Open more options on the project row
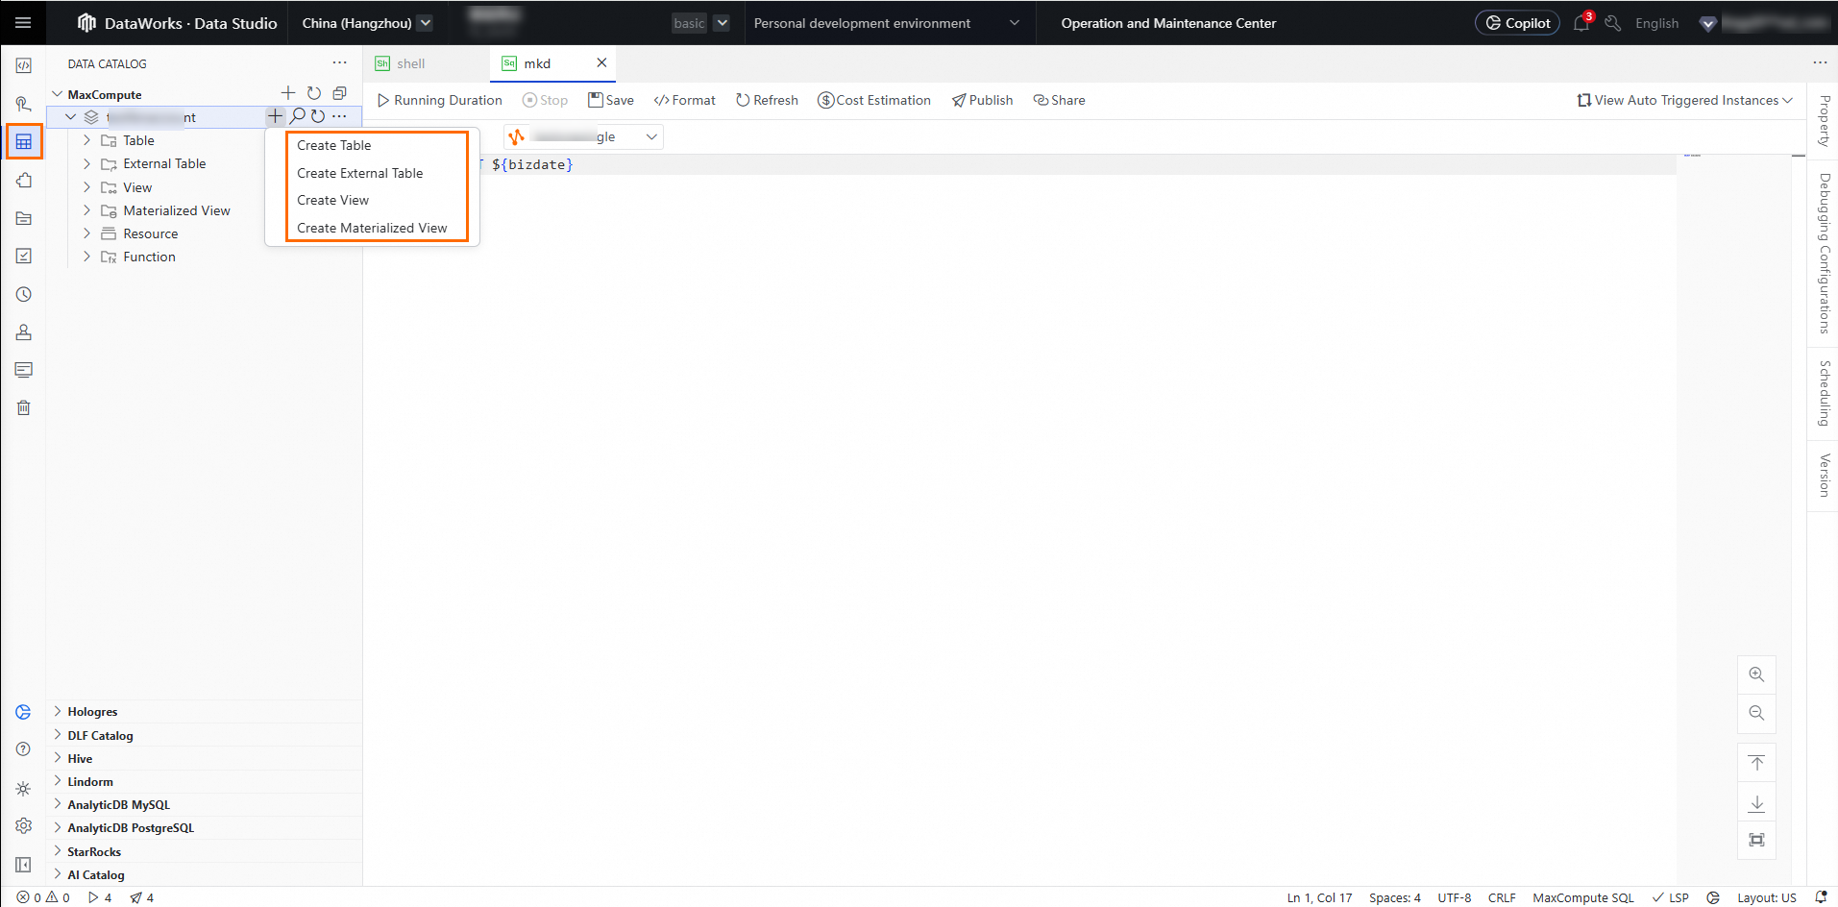 (339, 116)
